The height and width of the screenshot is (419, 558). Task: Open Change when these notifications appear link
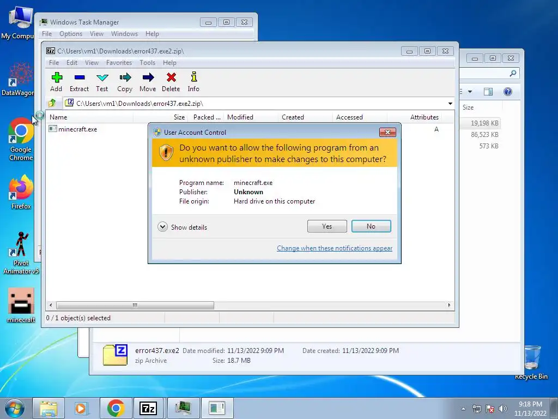coord(335,248)
